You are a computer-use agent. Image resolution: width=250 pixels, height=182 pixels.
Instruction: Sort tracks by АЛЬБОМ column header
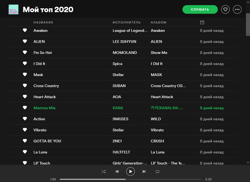pos(158,22)
